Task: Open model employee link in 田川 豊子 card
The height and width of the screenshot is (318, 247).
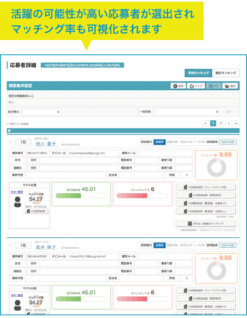Action: 17,192
